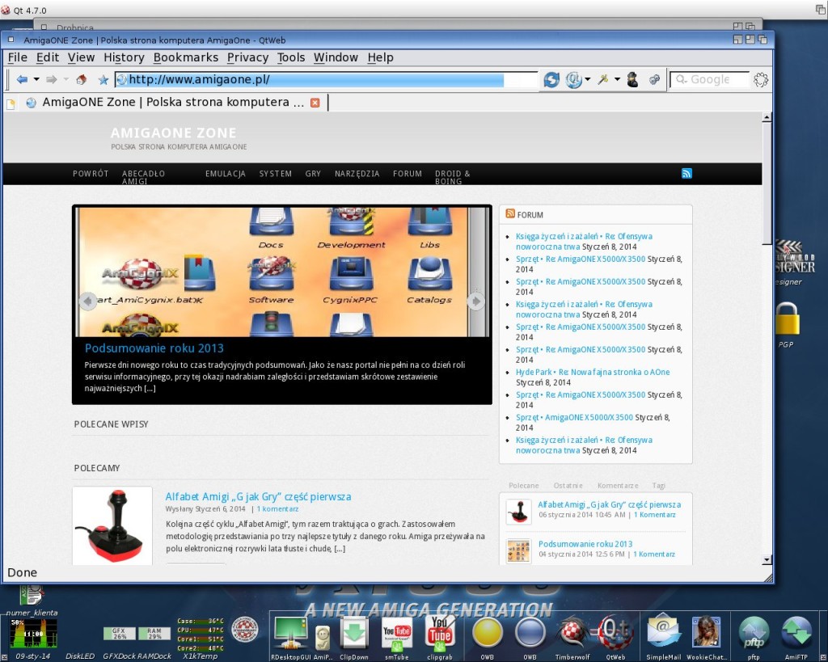Launch yellow OWB icon in dock
This screenshot has width=828, height=662.
pyautogui.click(x=487, y=632)
